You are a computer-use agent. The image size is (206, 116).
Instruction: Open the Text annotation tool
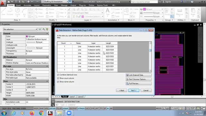pos(108,12)
